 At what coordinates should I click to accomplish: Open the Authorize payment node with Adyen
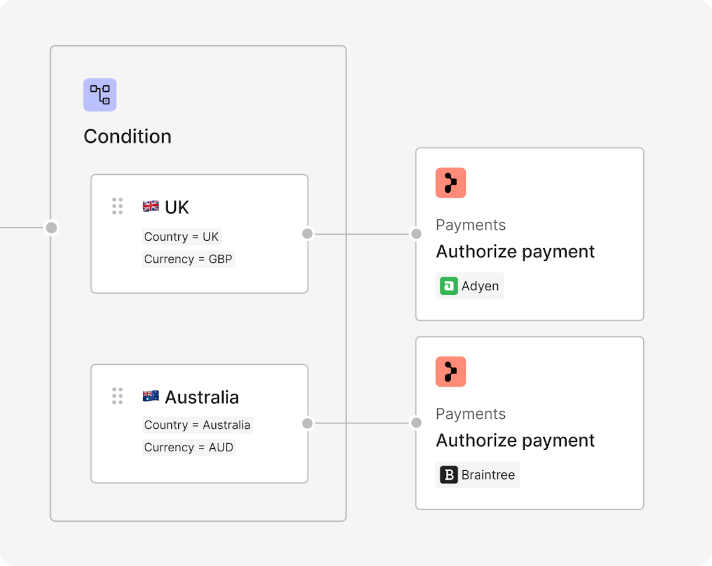(x=530, y=234)
